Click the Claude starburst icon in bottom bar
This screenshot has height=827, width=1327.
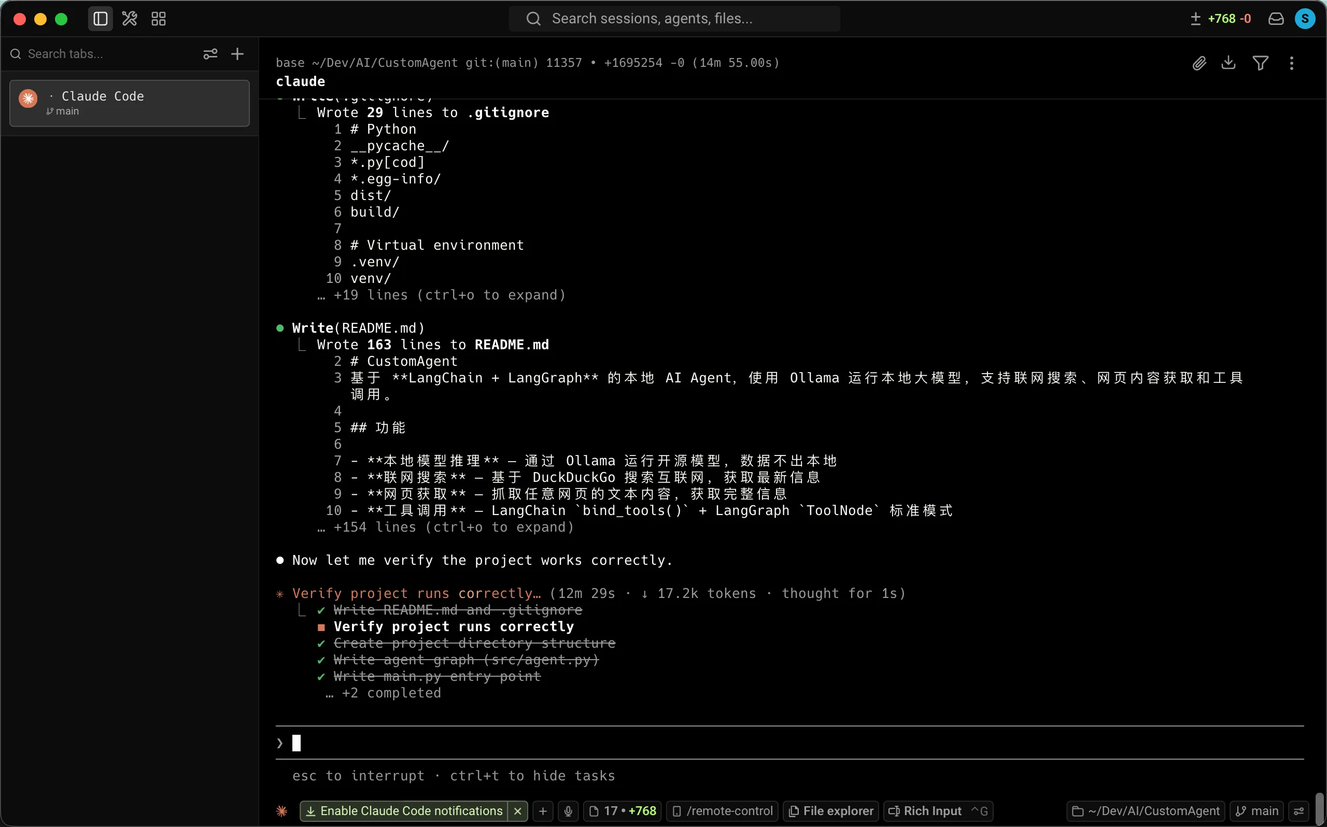pyautogui.click(x=281, y=810)
